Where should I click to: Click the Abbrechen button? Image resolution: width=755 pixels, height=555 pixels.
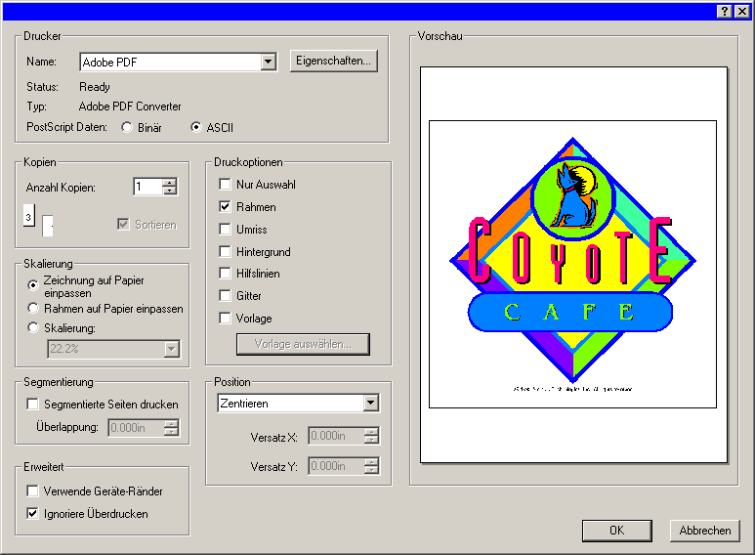(704, 531)
